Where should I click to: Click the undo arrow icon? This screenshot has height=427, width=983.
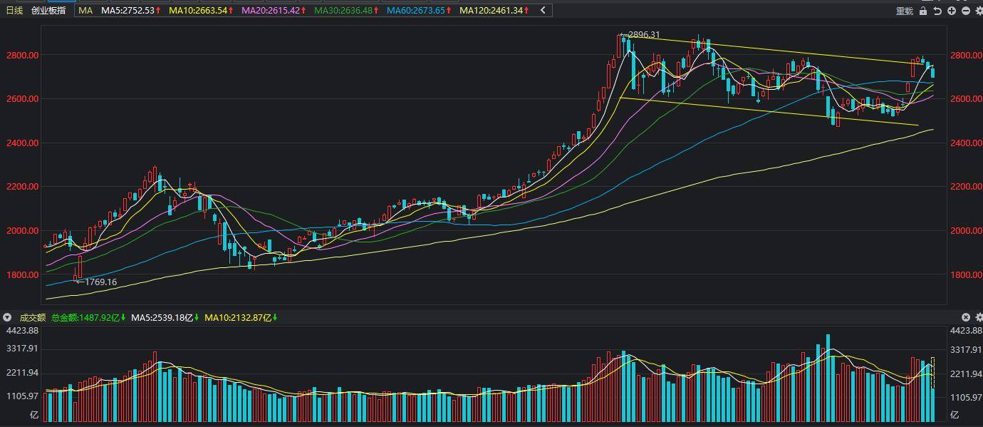pyautogui.click(x=937, y=11)
